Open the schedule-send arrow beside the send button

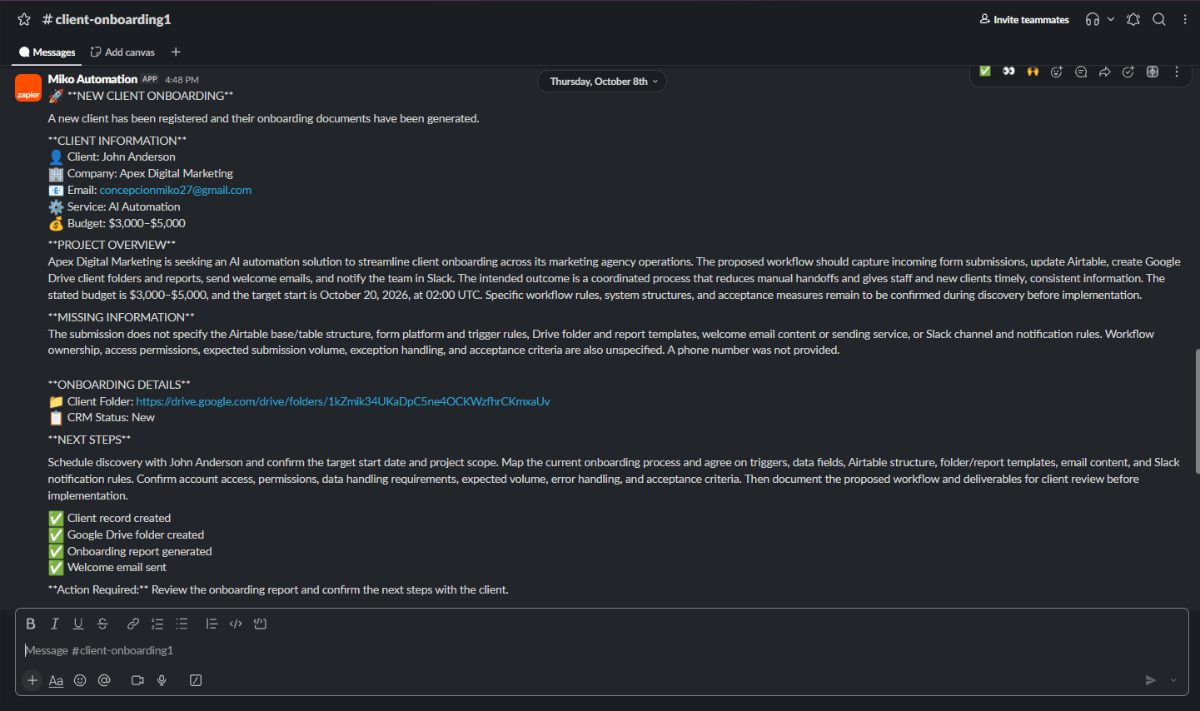coord(1173,680)
